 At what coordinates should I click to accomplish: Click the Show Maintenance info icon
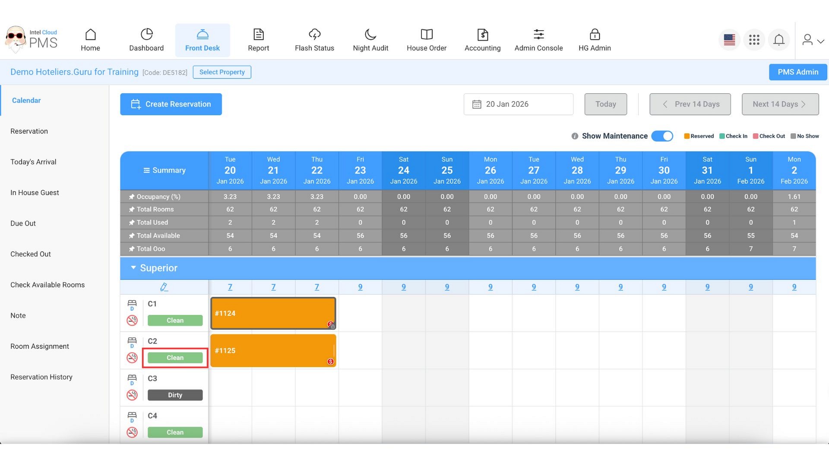click(x=575, y=136)
